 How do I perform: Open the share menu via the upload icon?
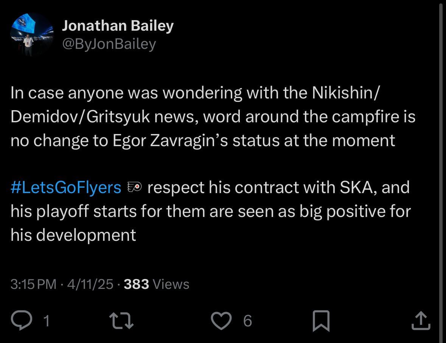click(421, 320)
